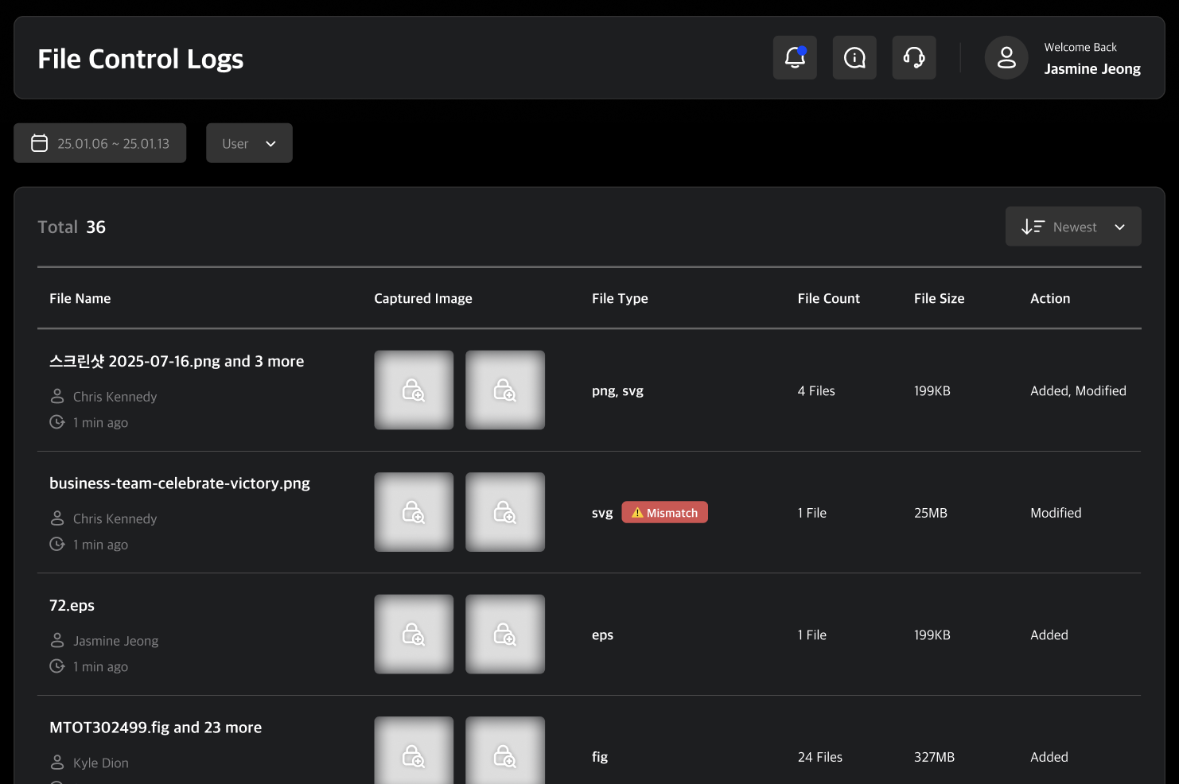Open the notifications bell
The width and height of the screenshot is (1179, 784).
(x=794, y=57)
